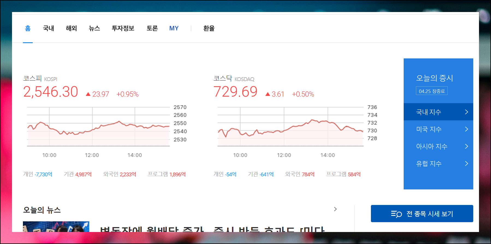This screenshot has width=491, height=244.
Task: Click the chevron next to 미국 지수
Action: (x=466, y=129)
